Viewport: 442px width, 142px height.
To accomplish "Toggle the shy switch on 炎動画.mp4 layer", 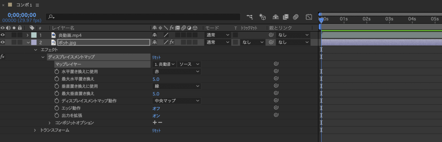I will coord(155,35).
